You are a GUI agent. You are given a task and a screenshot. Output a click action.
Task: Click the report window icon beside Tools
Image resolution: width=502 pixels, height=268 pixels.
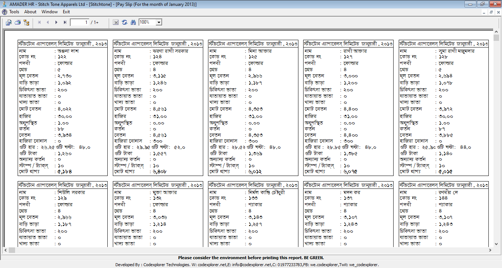click(x=4, y=12)
